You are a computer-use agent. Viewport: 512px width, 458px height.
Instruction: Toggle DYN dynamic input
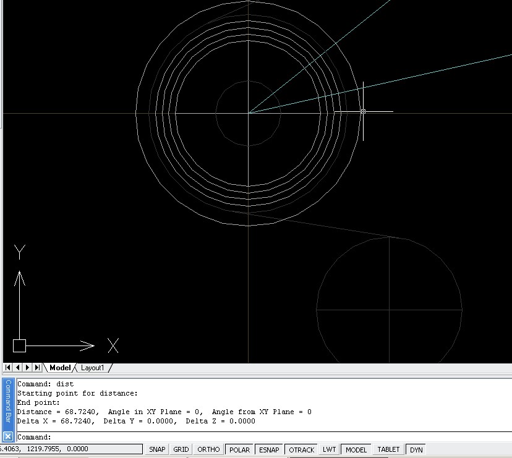tap(416, 449)
